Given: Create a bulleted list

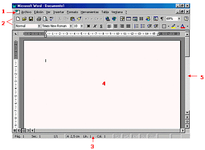Looking at the screenshot, I should (143, 26).
